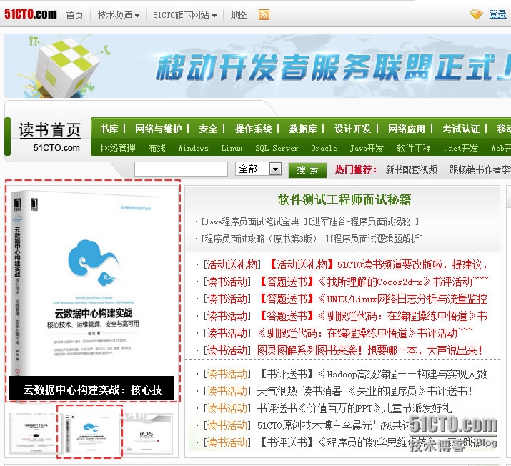Open the 设计开发 tab
The width and height of the screenshot is (511, 466).
coord(352,129)
